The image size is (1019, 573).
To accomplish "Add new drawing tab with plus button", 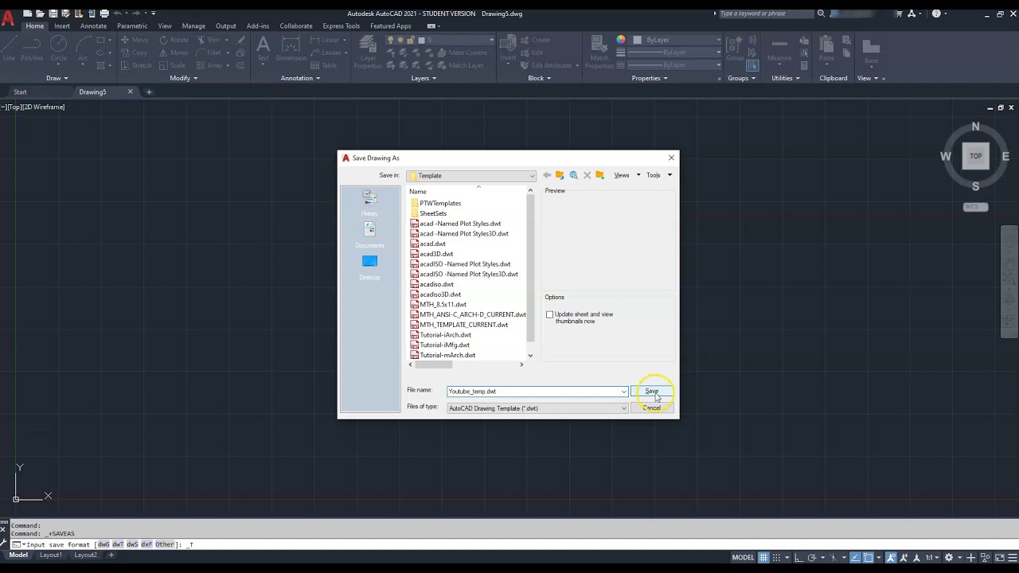I will pos(149,92).
